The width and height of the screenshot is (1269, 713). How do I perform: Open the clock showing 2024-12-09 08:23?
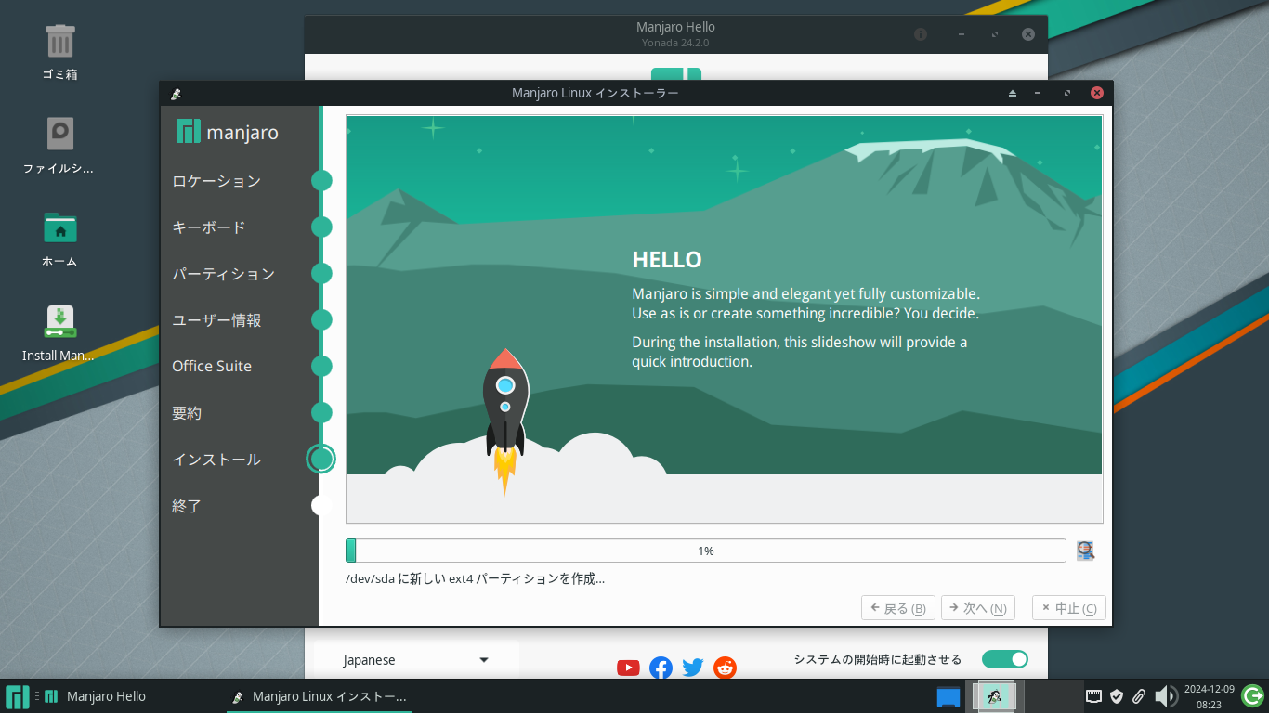[x=1209, y=696]
